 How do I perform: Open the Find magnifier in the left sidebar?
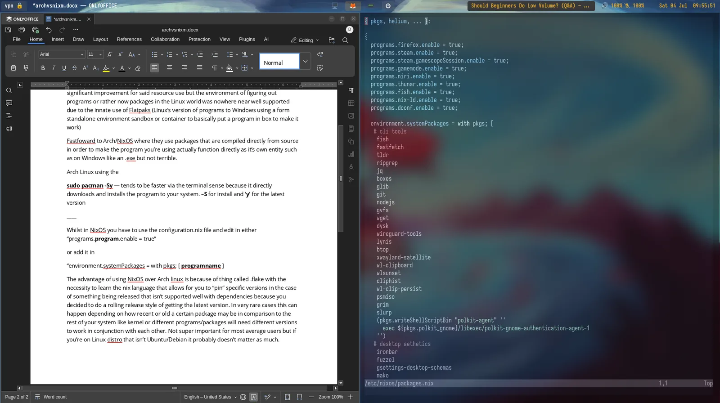point(9,90)
